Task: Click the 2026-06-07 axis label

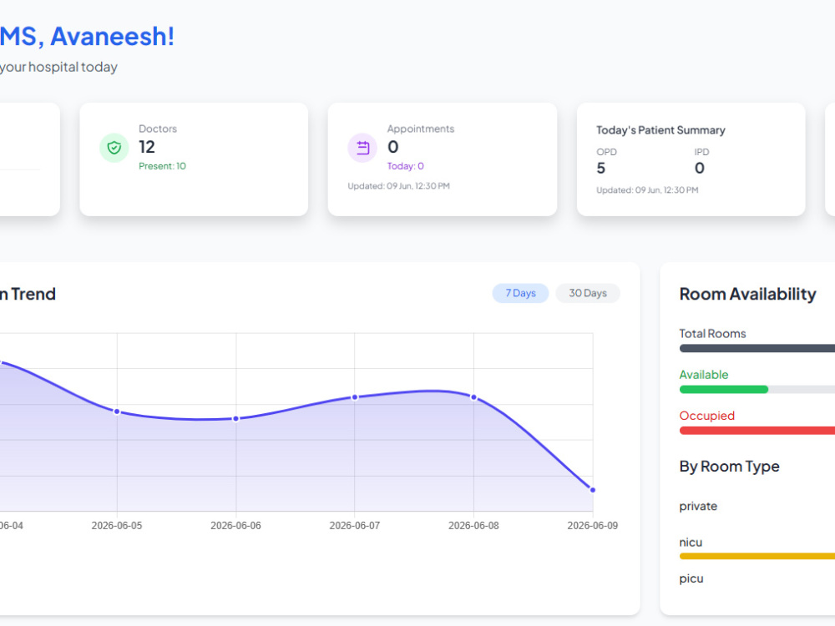Action: pyautogui.click(x=355, y=526)
